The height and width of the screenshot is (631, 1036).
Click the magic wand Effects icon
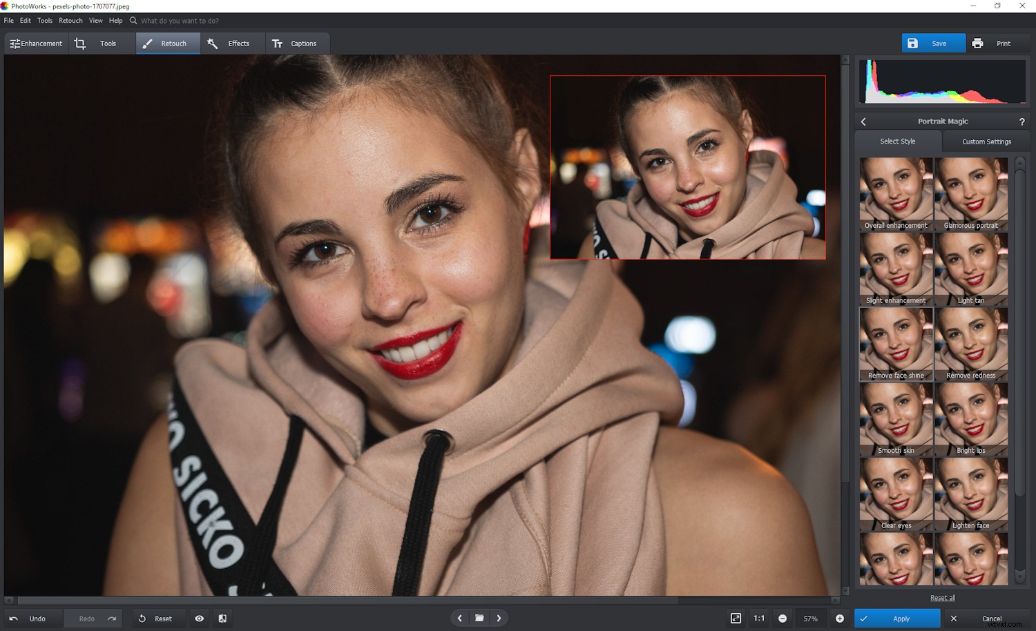pyautogui.click(x=213, y=43)
